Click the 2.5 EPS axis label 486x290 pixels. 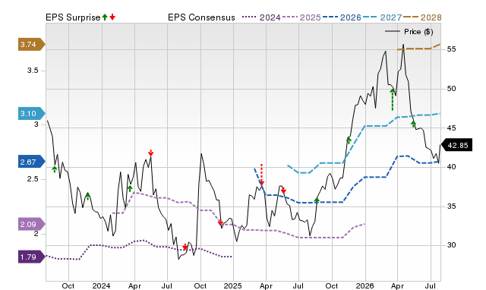tap(33, 179)
